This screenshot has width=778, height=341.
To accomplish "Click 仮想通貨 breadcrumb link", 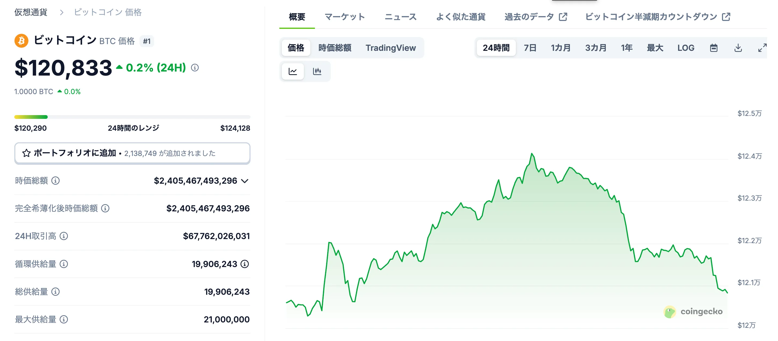I will (x=31, y=12).
